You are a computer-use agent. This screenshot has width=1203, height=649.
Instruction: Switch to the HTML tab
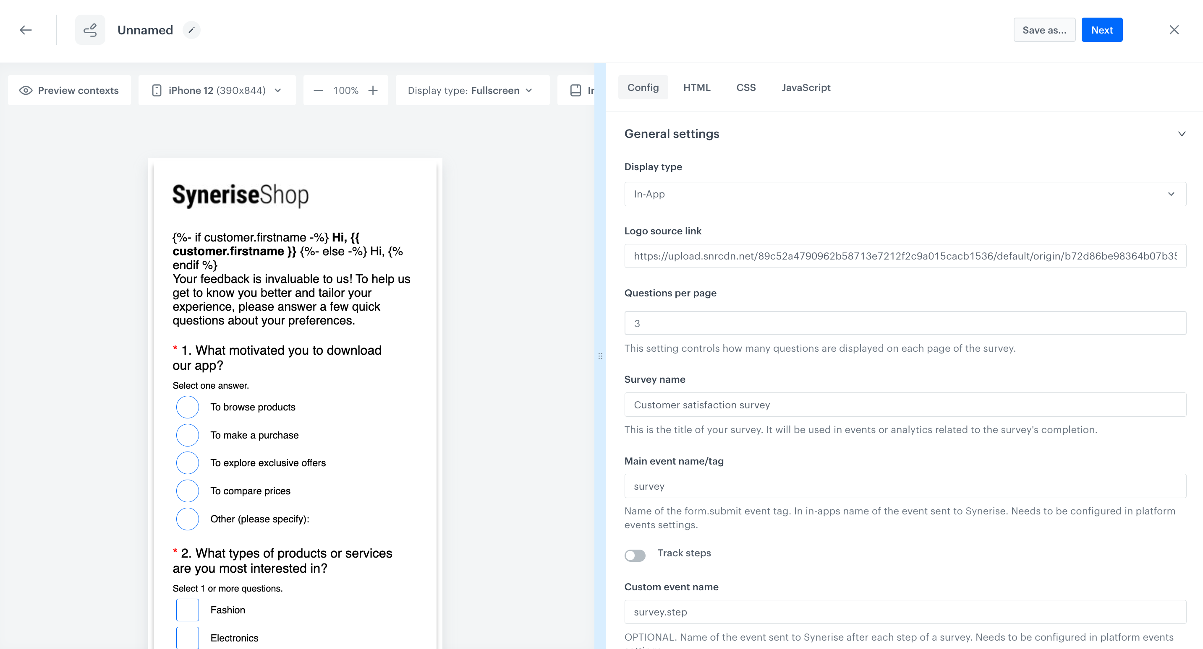pyautogui.click(x=696, y=88)
